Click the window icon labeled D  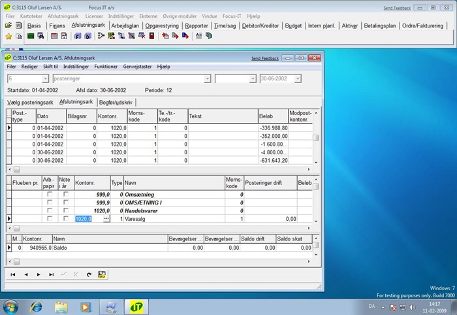click(87, 36)
